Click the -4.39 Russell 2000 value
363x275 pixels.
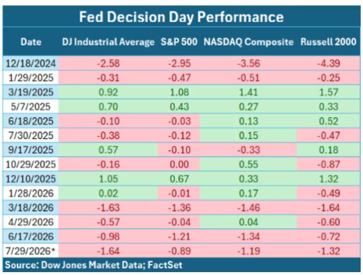pos(329,63)
